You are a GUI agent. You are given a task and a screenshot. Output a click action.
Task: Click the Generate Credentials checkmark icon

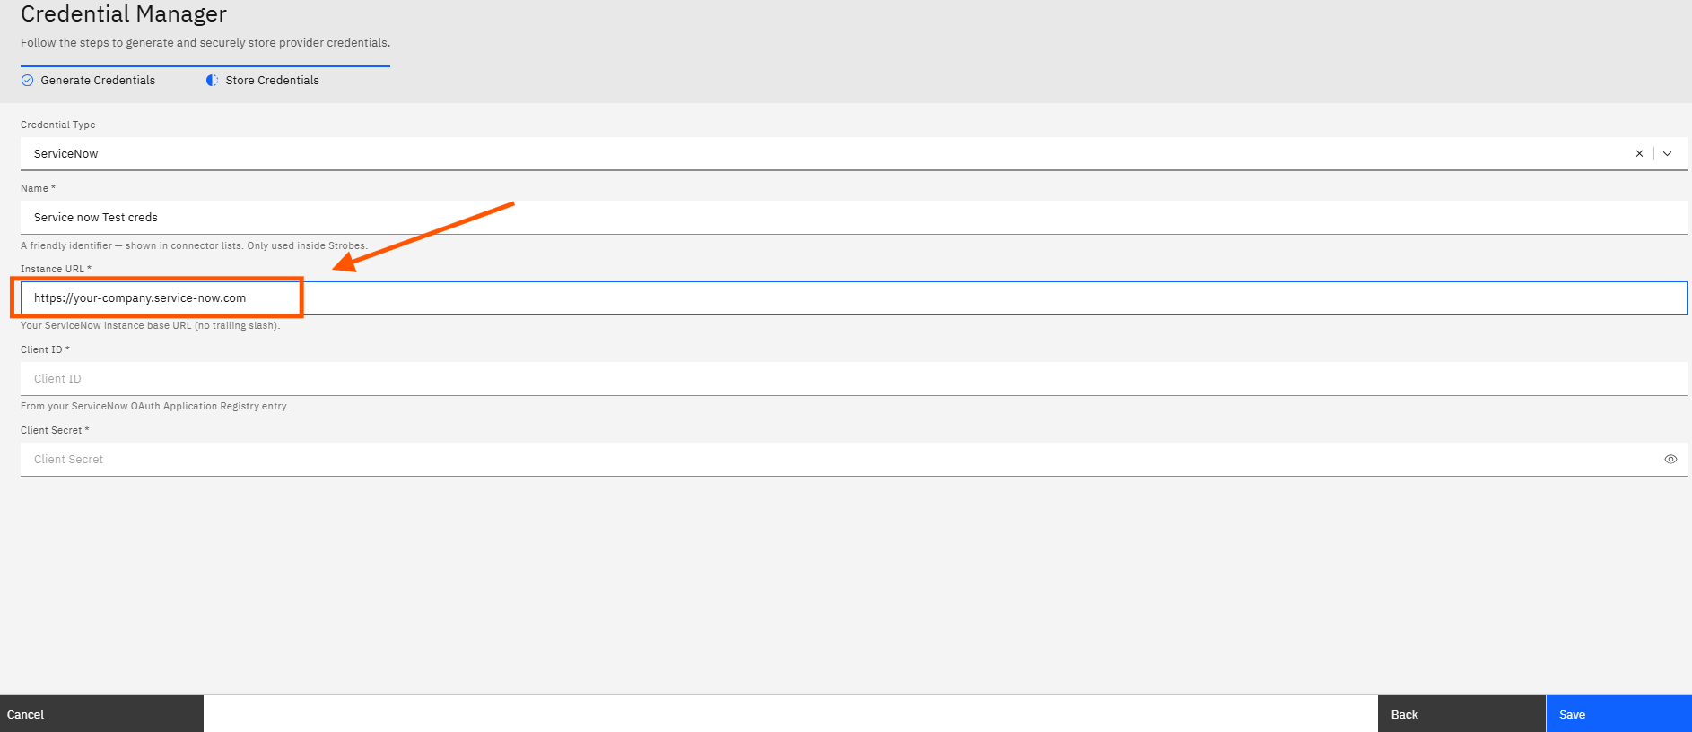point(27,80)
